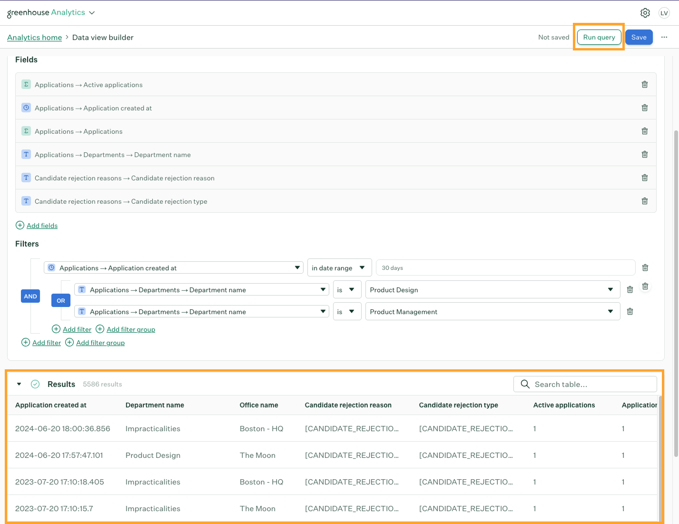Screen dimensions: 679x524
Task: Click Add filter inside the OR group
Action: pos(77,329)
